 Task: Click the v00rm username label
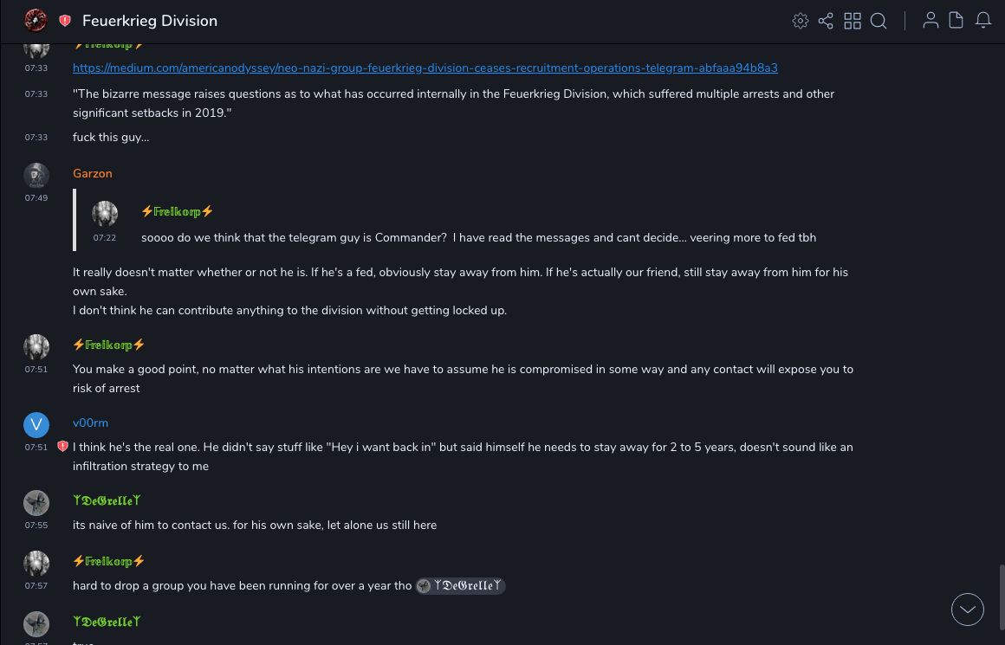click(90, 422)
